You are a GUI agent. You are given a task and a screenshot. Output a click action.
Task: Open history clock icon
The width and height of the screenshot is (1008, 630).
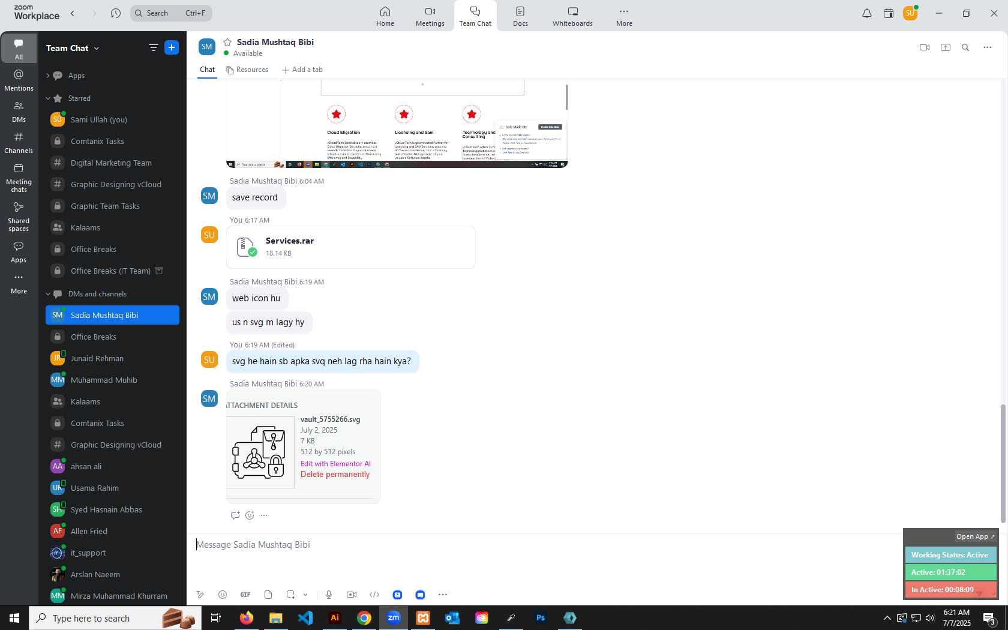(x=116, y=13)
